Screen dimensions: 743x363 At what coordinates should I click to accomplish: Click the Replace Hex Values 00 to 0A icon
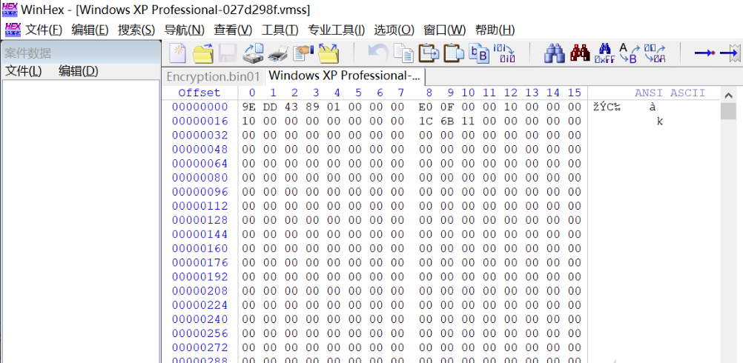(655, 53)
